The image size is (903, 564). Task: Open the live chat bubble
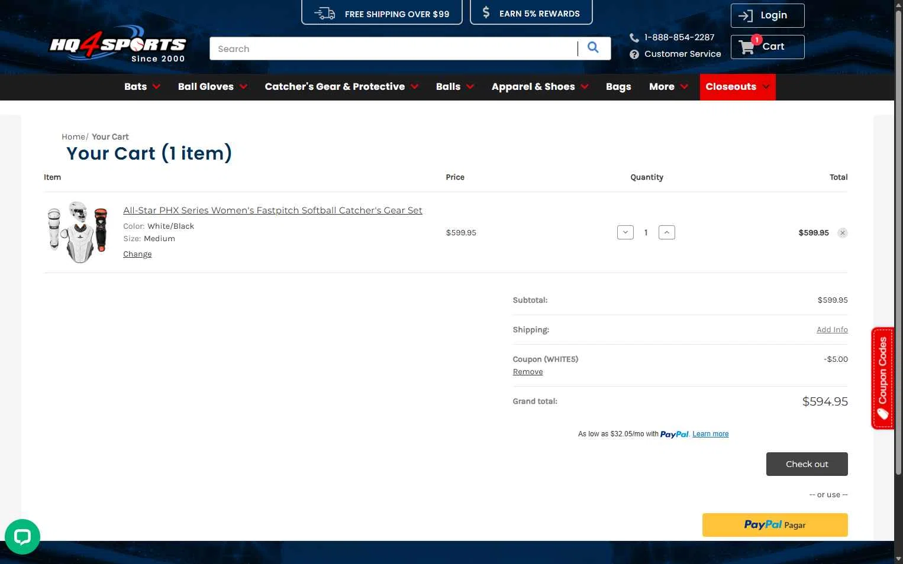tap(22, 537)
